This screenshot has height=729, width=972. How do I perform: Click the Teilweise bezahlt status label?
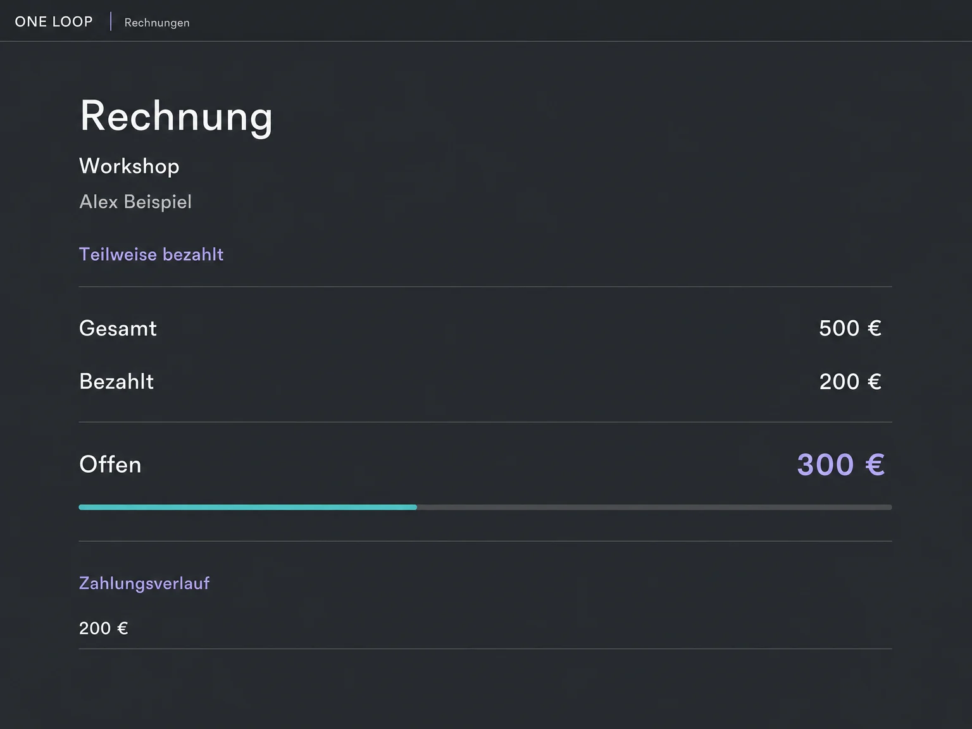[151, 254]
